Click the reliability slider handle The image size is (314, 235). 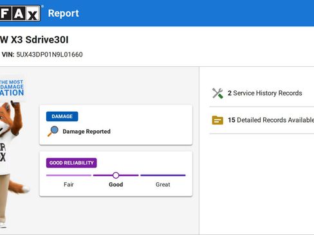pyautogui.click(x=116, y=175)
